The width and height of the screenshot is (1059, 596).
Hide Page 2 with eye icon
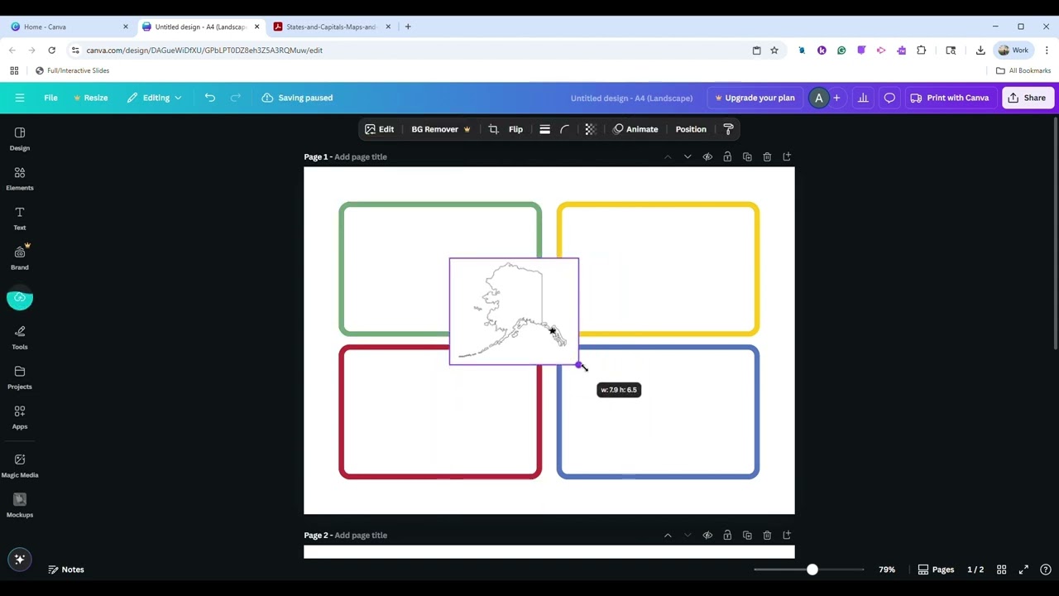click(x=707, y=535)
